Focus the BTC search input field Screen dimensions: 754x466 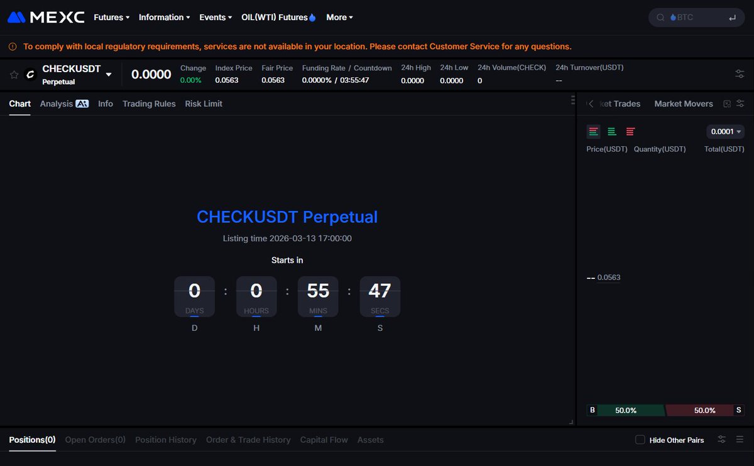pos(696,18)
